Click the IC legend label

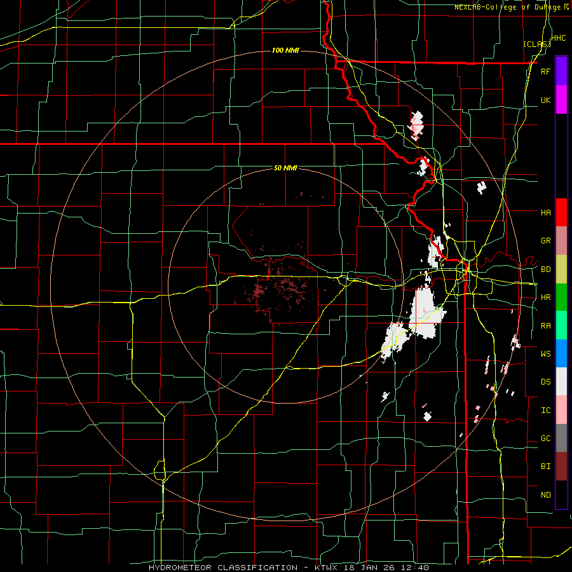coord(545,411)
